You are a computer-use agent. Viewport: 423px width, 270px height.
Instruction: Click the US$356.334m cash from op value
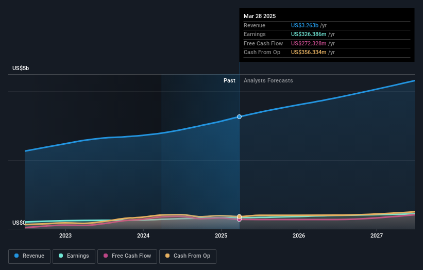[x=309, y=53]
